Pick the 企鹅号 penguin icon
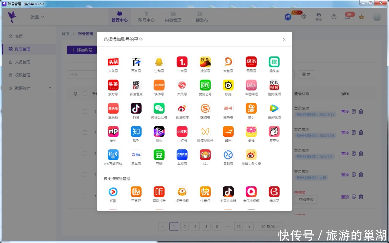Image resolution: width=389 pixels, height=243 pixels. pos(159,62)
